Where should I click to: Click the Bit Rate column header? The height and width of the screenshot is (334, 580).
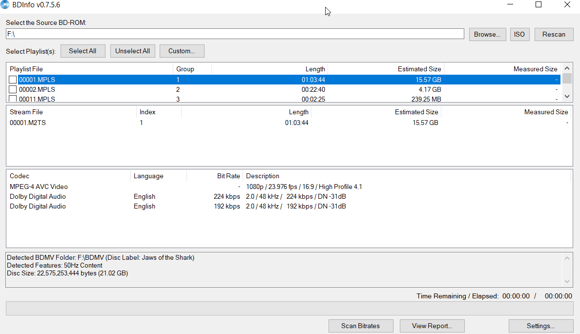click(x=214, y=176)
